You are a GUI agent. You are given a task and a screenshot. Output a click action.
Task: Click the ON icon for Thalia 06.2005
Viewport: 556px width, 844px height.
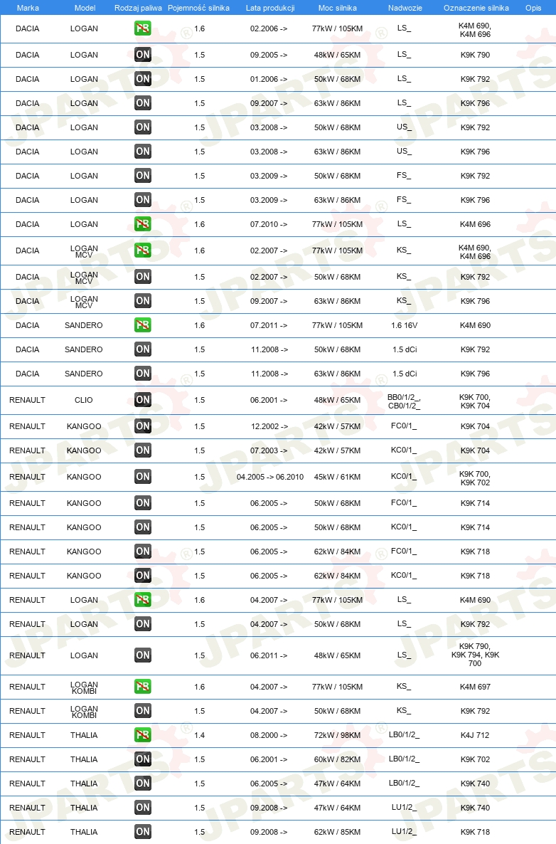pyautogui.click(x=142, y=784)
